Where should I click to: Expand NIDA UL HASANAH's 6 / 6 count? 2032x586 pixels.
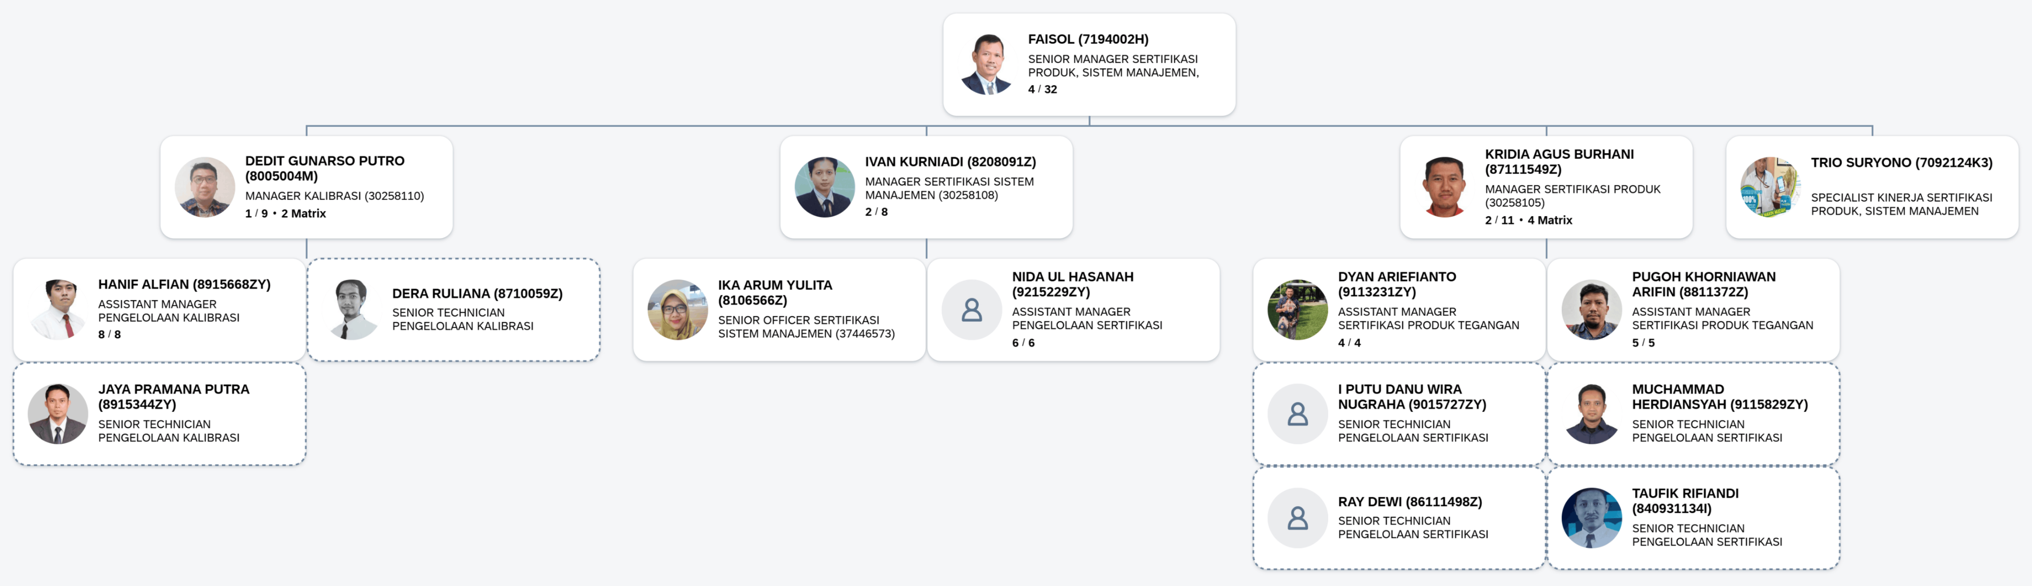tap(1024, 343)
